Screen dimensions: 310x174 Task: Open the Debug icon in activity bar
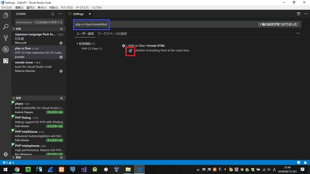point(5,50)
